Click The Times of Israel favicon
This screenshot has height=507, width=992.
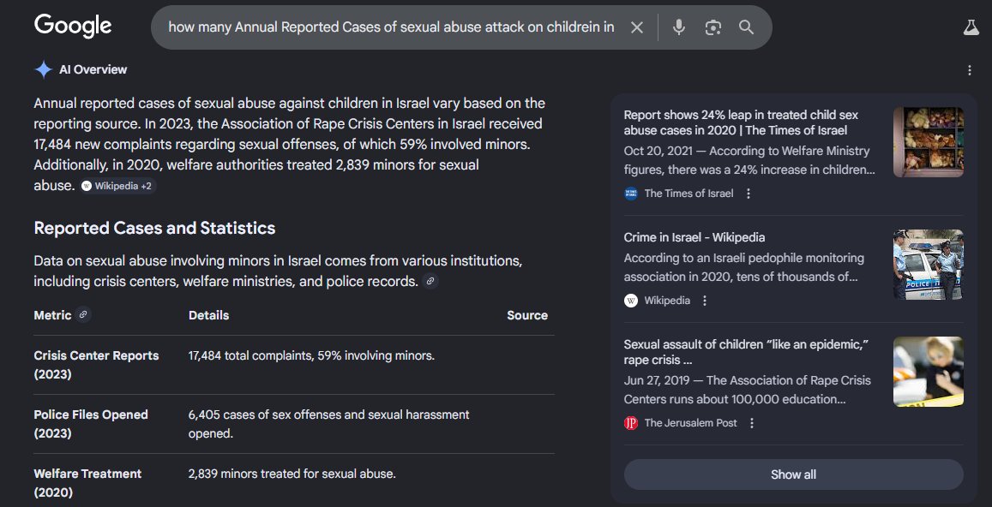point(631,194)
